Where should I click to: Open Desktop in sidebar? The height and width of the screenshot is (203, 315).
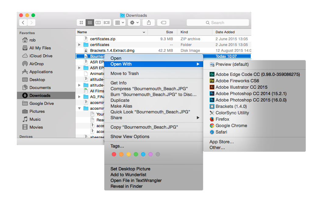point(46,80)
